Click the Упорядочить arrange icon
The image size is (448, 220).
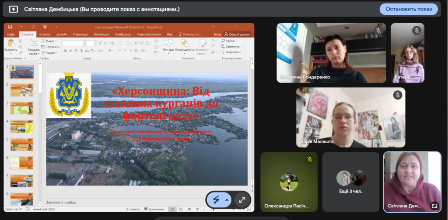[x=185, y=44]
